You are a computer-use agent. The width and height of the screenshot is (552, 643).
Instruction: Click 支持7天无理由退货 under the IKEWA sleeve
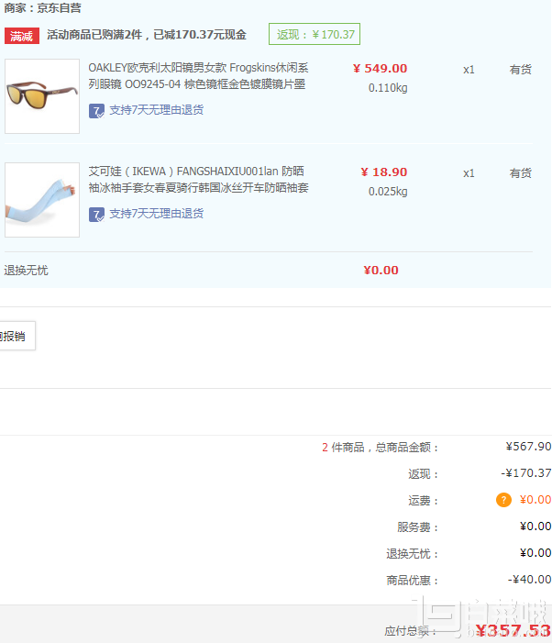point(157,214)
